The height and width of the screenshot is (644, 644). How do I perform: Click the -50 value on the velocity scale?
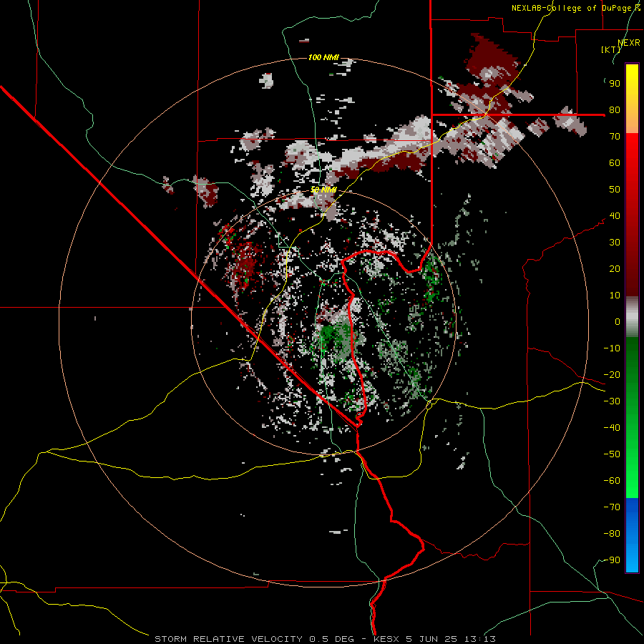point(612,454)
